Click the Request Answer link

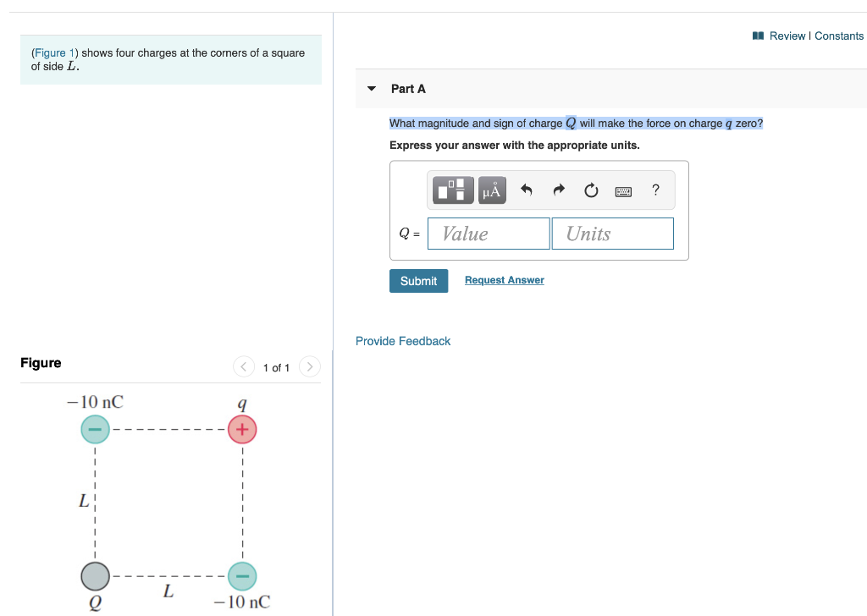504,279
